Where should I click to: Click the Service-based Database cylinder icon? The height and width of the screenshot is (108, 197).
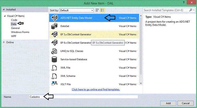(x=54, y=59)
